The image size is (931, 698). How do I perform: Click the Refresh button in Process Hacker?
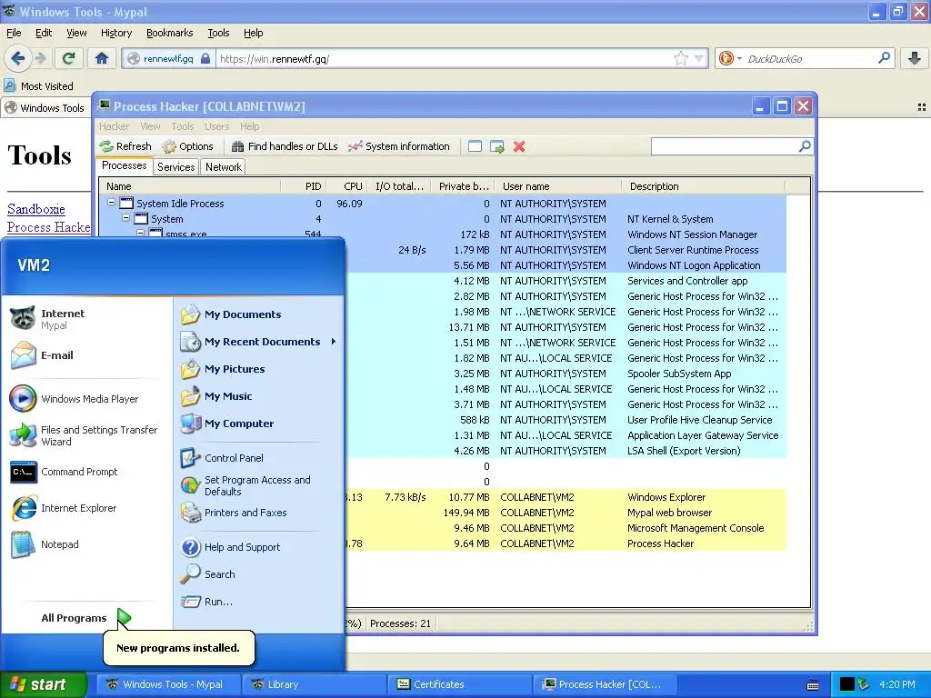[125, 146]
